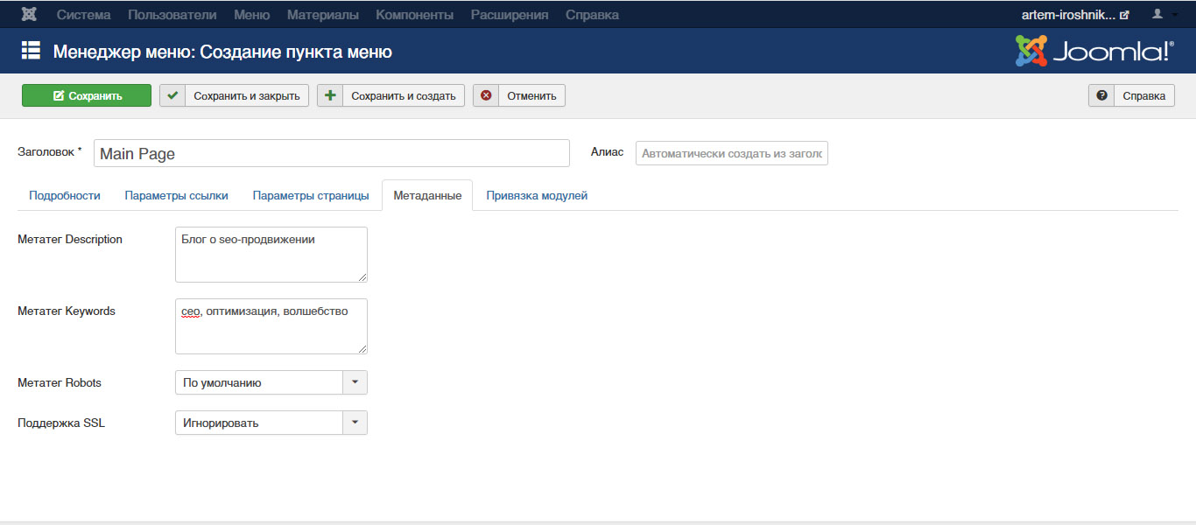Click the question mark help icon
The height and width of the screenshot is (525, 1196).
[x=1101, y=95]
